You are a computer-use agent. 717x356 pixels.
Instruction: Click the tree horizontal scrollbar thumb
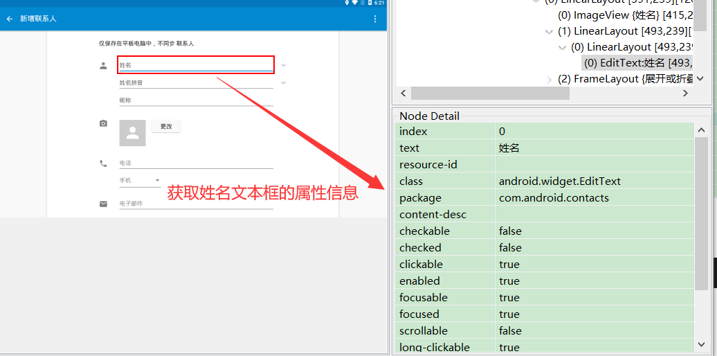pyautogui.click(x=490, y=93)
